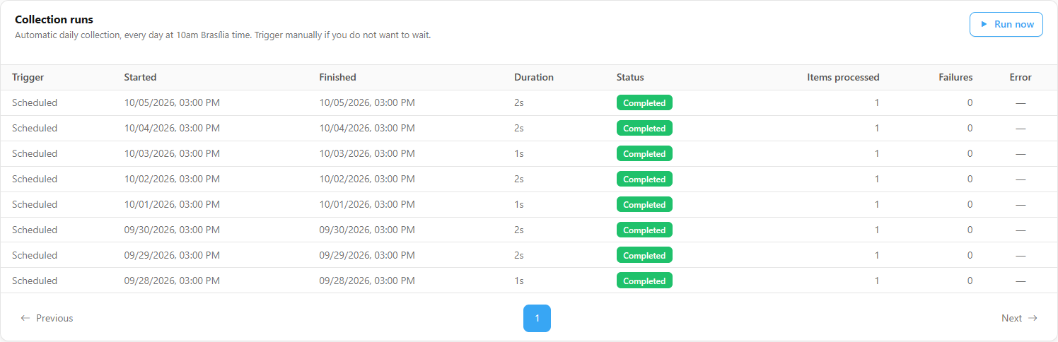This screenshot has width=1058, height=342.
Task: Click the left arrow icon beside Previous
Action: coord(25,318)
